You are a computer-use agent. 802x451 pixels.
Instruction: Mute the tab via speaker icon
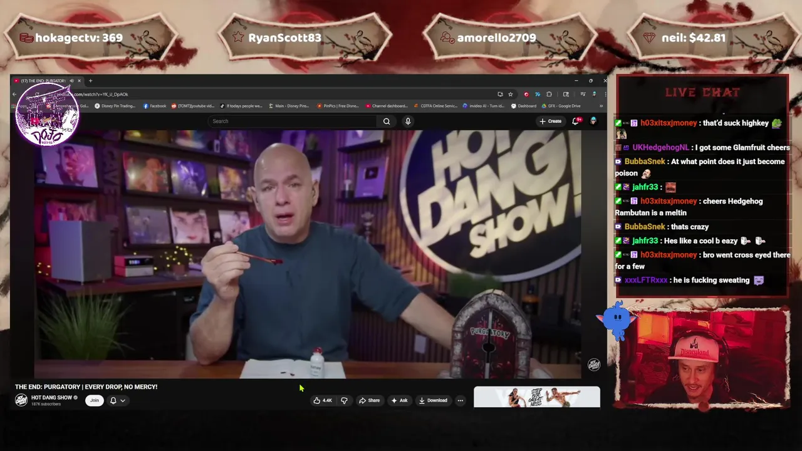click(x=71, y=81)
